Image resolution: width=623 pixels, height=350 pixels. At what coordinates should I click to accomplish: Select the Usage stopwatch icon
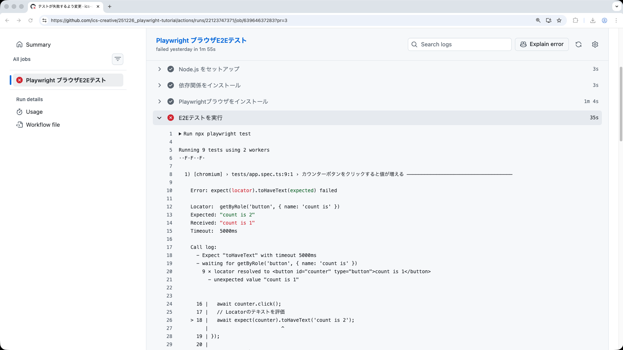[20, 112]
